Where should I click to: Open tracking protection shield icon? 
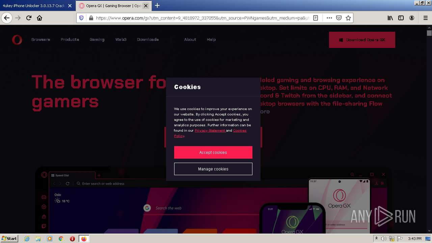pyautogui.click(x=81, y=18)
